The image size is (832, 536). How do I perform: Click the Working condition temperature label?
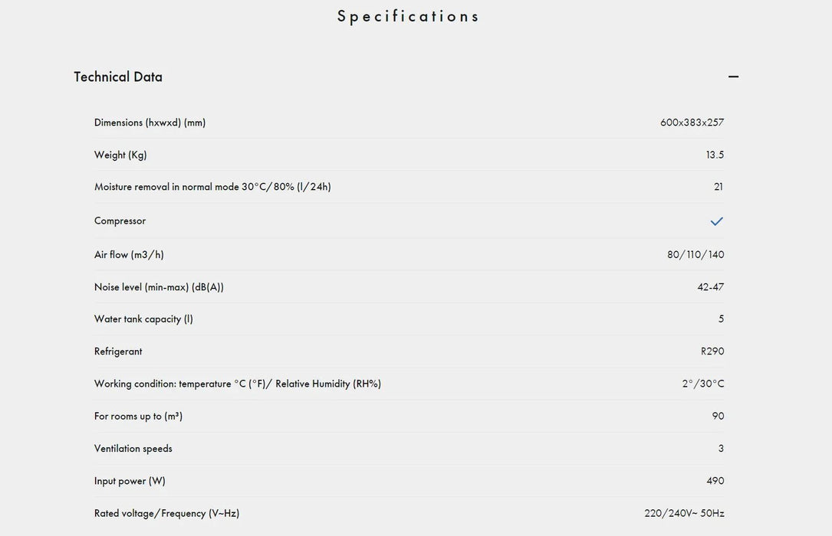coord(237,384)
